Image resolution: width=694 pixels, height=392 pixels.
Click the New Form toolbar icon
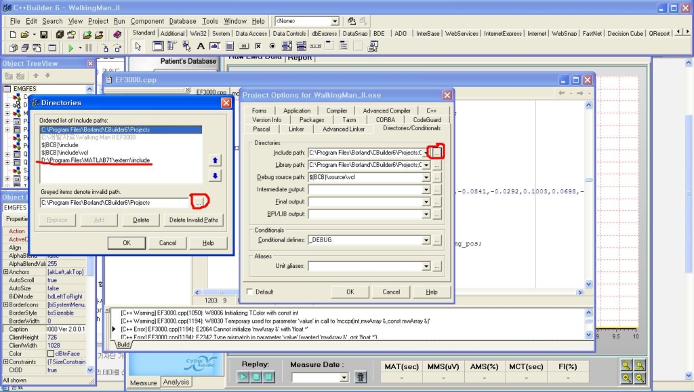(x=52, y=48)
